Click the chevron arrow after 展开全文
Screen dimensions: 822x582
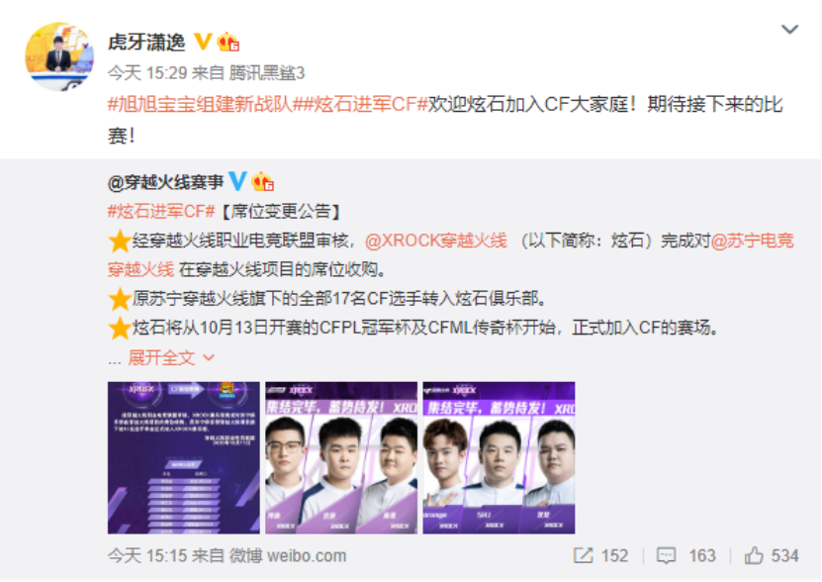point(209,358)
